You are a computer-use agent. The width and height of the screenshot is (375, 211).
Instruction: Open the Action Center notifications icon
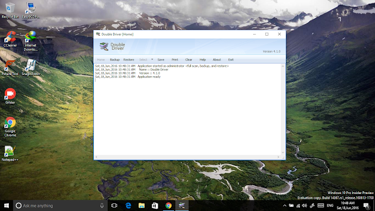click(366, 206)
